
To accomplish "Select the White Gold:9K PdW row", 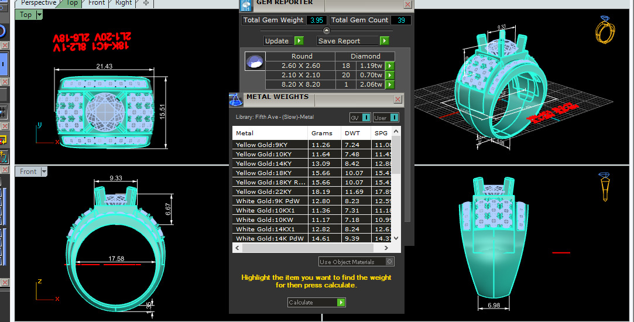I will [x=312, y=201].
